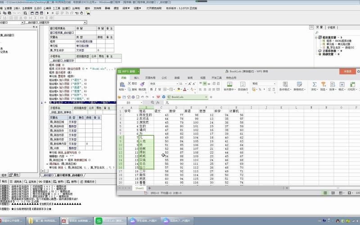
Task: Open the WPS 表格 application menu arrow
Action: click(x=139, y=72)
